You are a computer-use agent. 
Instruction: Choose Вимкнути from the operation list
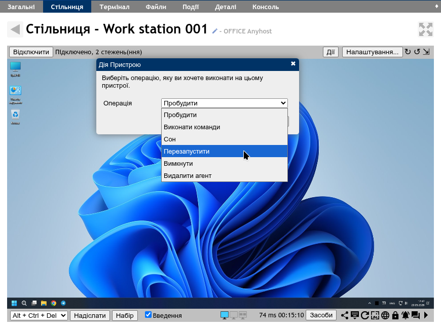point(225,163)
